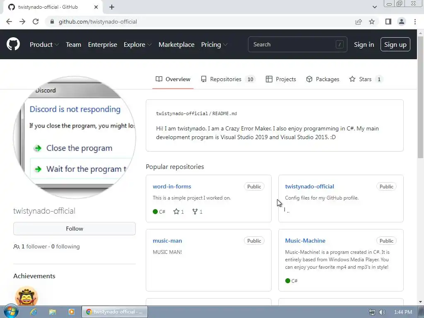Open the profile avatar image

click(x=75, y=137)
